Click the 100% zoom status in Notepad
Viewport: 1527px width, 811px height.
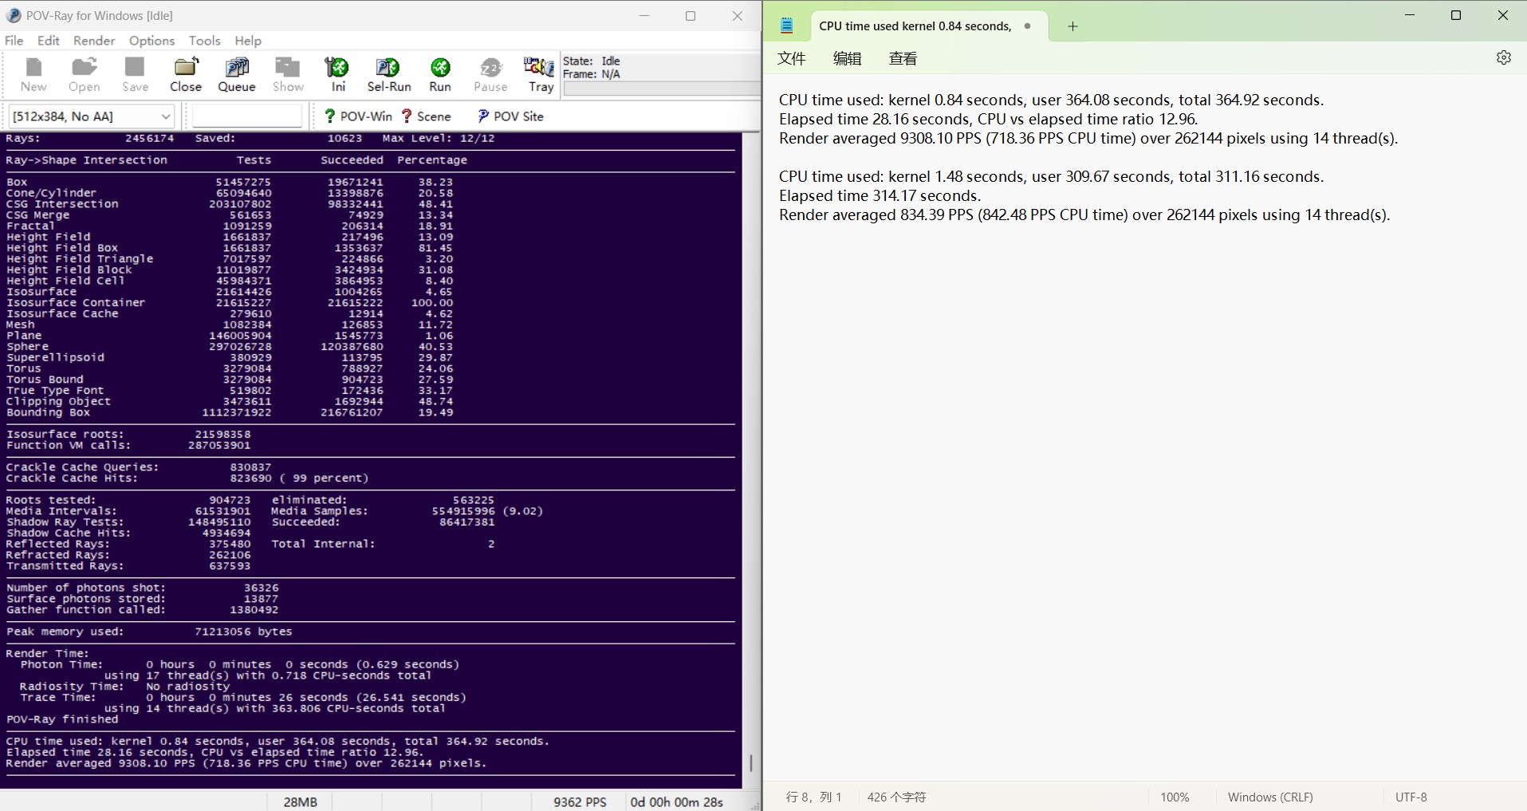1175,797
